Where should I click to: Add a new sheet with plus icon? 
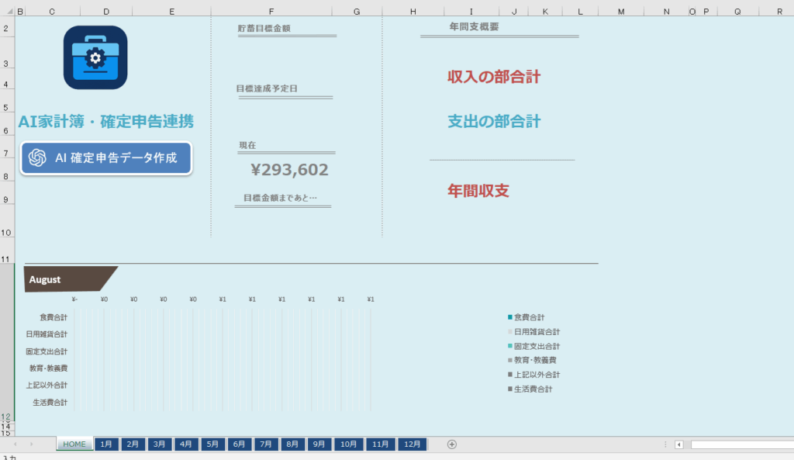[452, 444]
